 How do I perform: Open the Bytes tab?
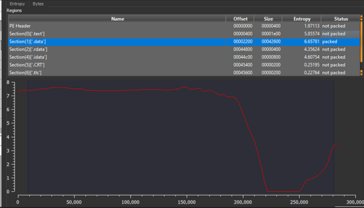[x=38, y=4]
